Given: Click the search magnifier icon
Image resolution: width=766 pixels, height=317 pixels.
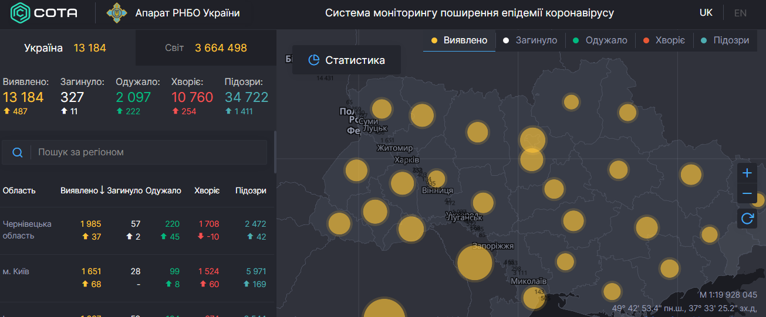Looking at the screenshot, I should coord(18,152).
